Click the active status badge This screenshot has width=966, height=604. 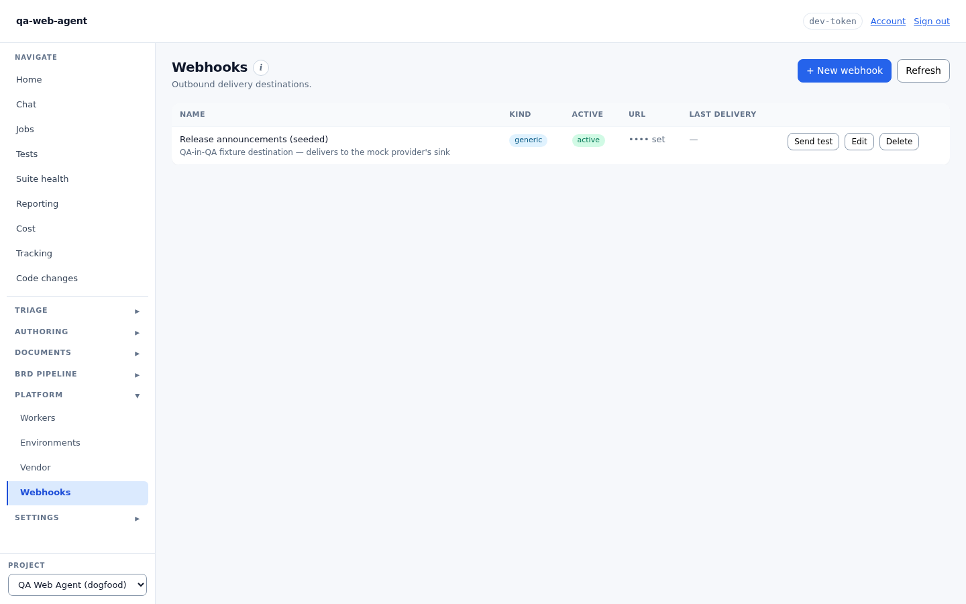click(x=588, y=140)
